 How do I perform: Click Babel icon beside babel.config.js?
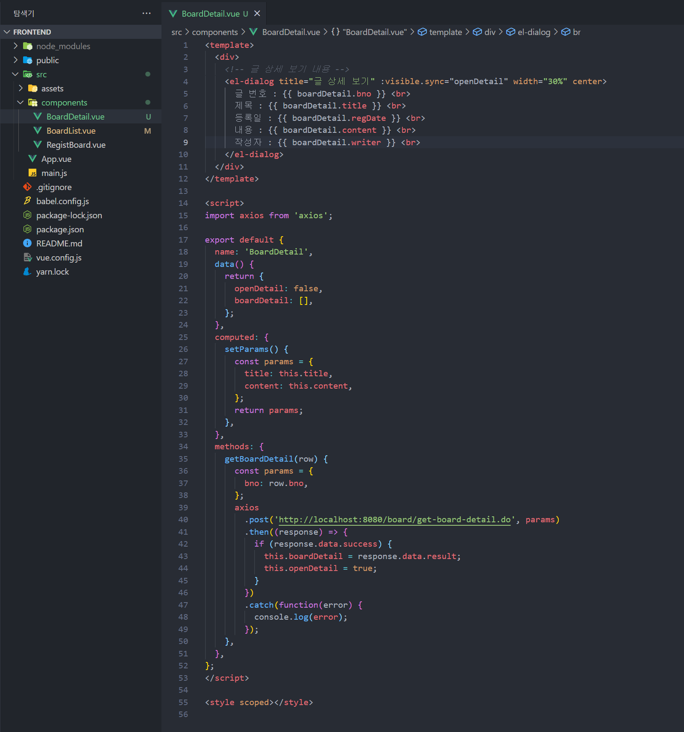pyautogui.click(x=27, y=201)
